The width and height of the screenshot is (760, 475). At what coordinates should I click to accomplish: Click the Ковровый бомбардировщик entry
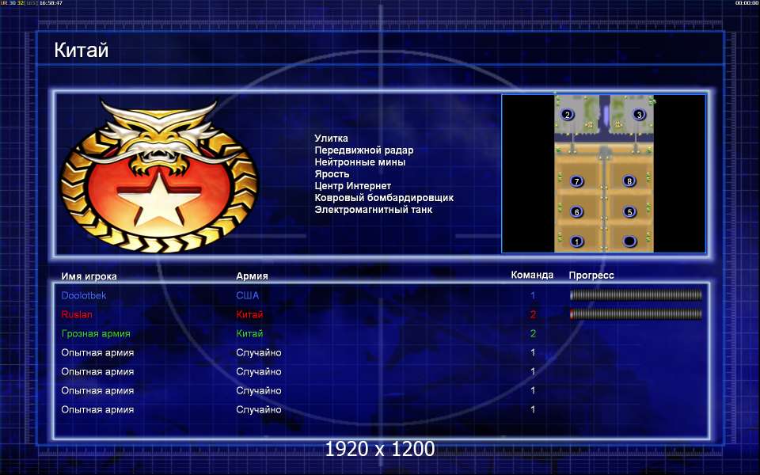(384, 198)
